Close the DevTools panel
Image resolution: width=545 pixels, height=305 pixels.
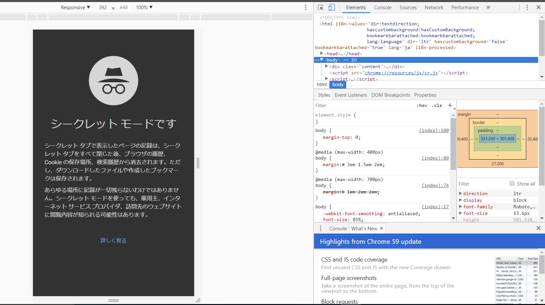pyautogui.click(x=538, y=7)
